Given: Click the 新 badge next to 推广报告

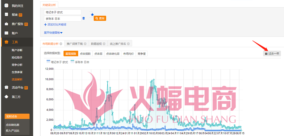Looking at the screenshot, I should (26, 24).
